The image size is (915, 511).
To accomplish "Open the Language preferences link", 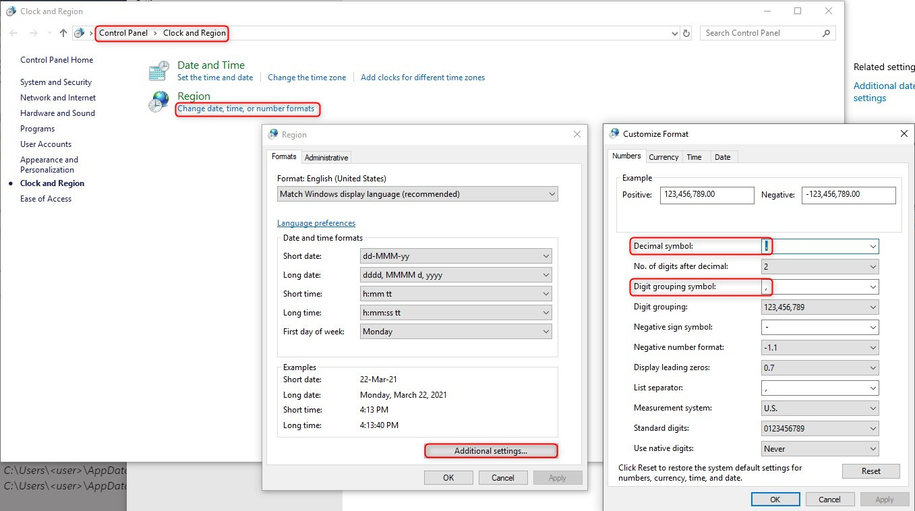I will (x=316, y=222).
